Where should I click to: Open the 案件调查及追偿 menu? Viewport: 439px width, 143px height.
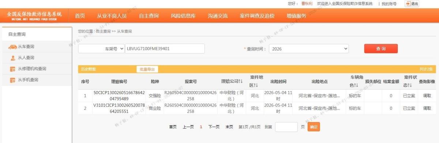tap(257, 16)
